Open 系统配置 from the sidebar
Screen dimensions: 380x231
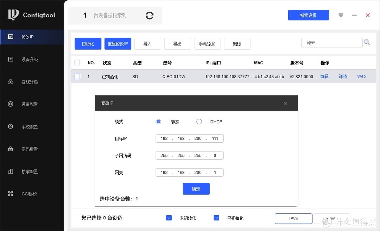pyautogui.click(x=32, y=126)
